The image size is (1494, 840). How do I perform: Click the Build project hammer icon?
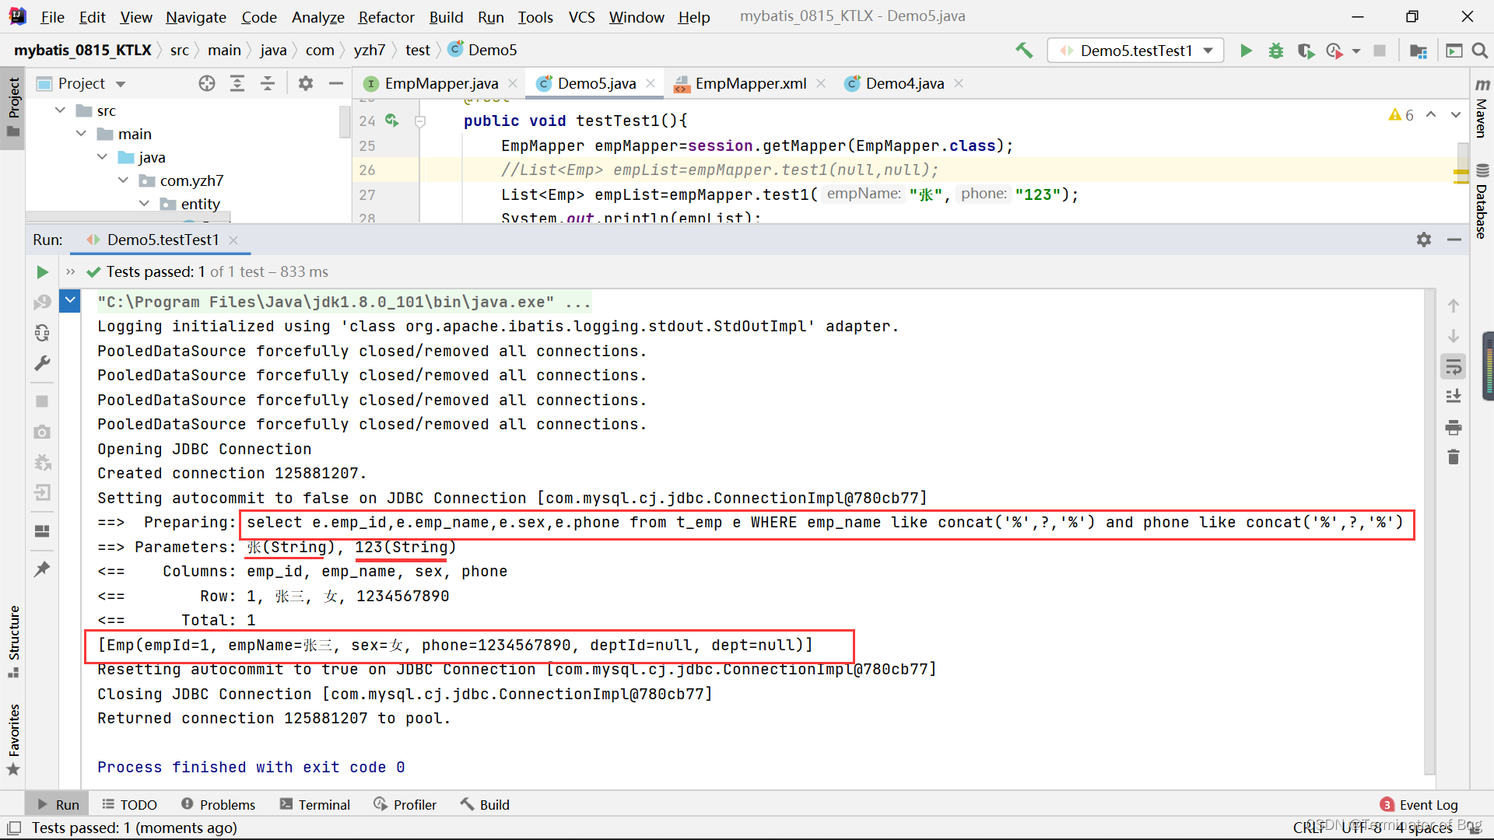click(1024, 51)
